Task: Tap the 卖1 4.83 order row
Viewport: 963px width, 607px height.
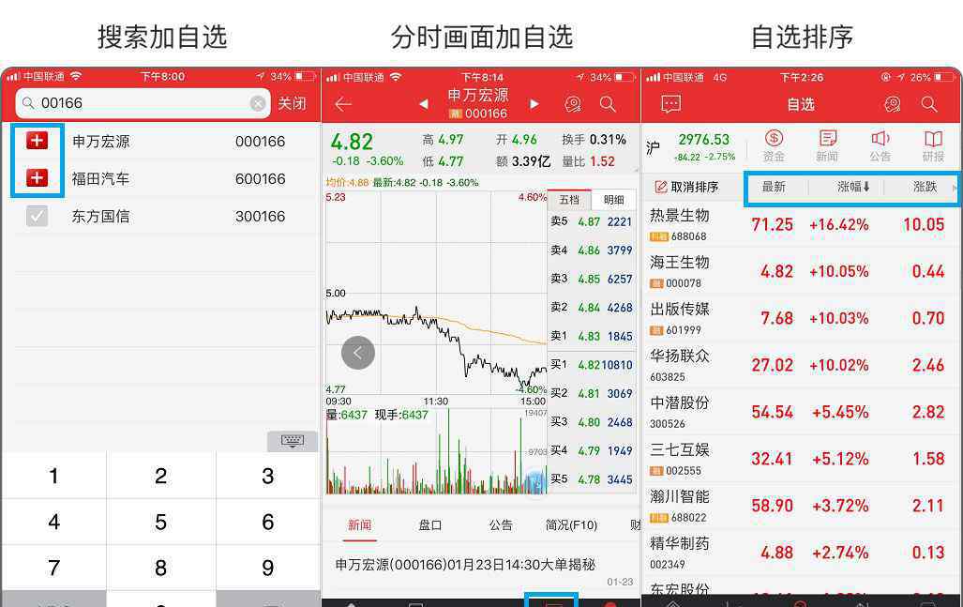Action: 592,336
